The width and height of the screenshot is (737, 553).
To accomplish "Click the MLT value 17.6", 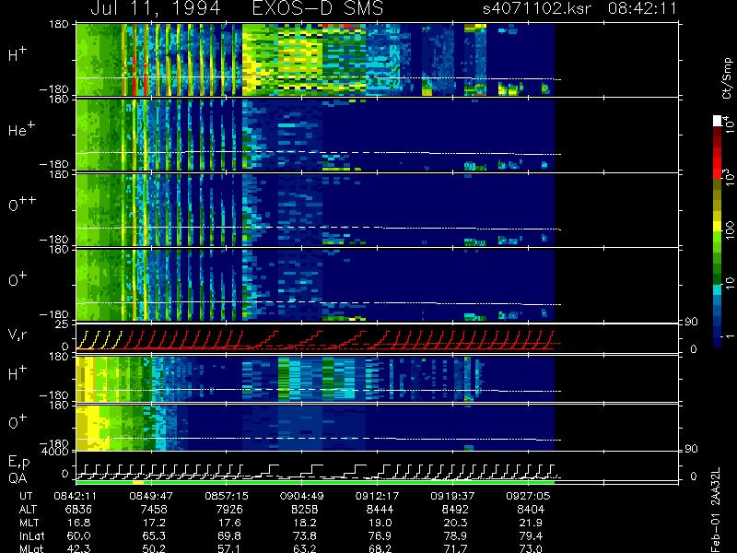I will (229, 523).
